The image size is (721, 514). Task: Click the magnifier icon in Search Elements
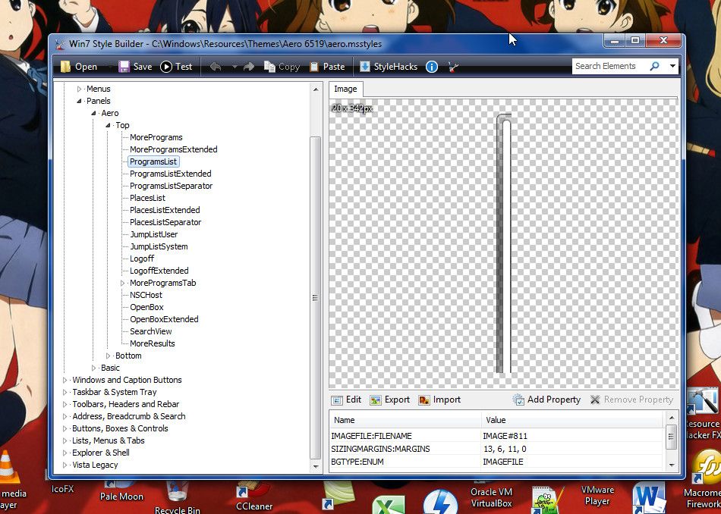pyautogui.click(x=654, y=66)
